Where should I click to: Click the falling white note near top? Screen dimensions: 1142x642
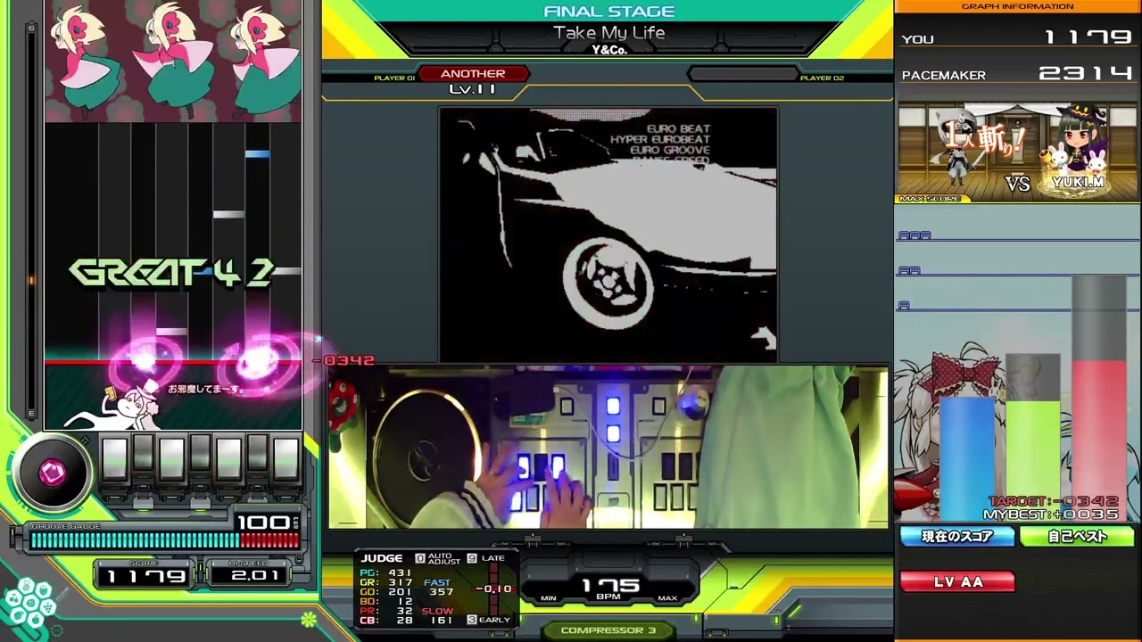(x=229, y=214)
